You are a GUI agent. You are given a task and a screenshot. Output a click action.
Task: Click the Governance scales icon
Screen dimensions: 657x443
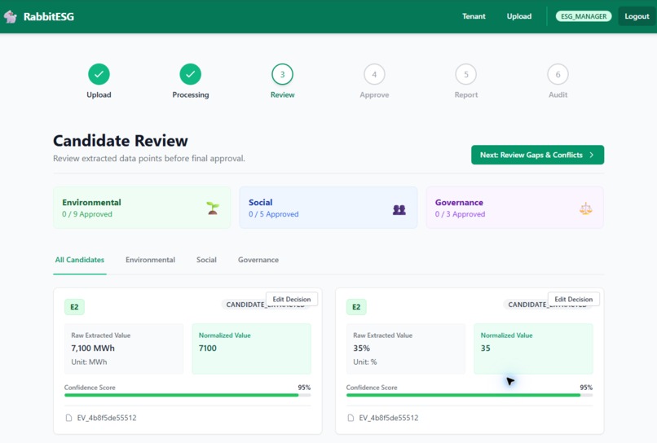(x=586, y=208)
